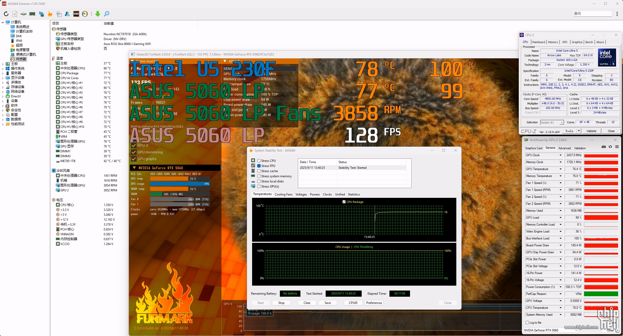This screenshot has width=623, height=336.
Task: Uncheck GPU monitoring in FurMark panel
Action: tap(133, 152)
